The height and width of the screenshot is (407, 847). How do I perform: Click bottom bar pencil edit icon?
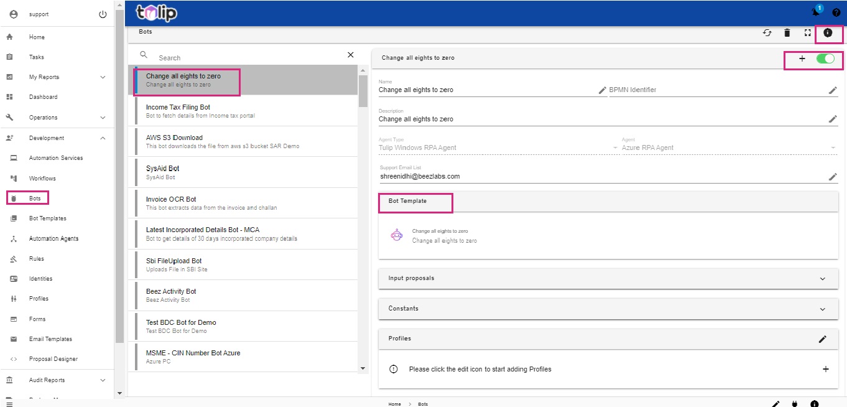point(775,404)
